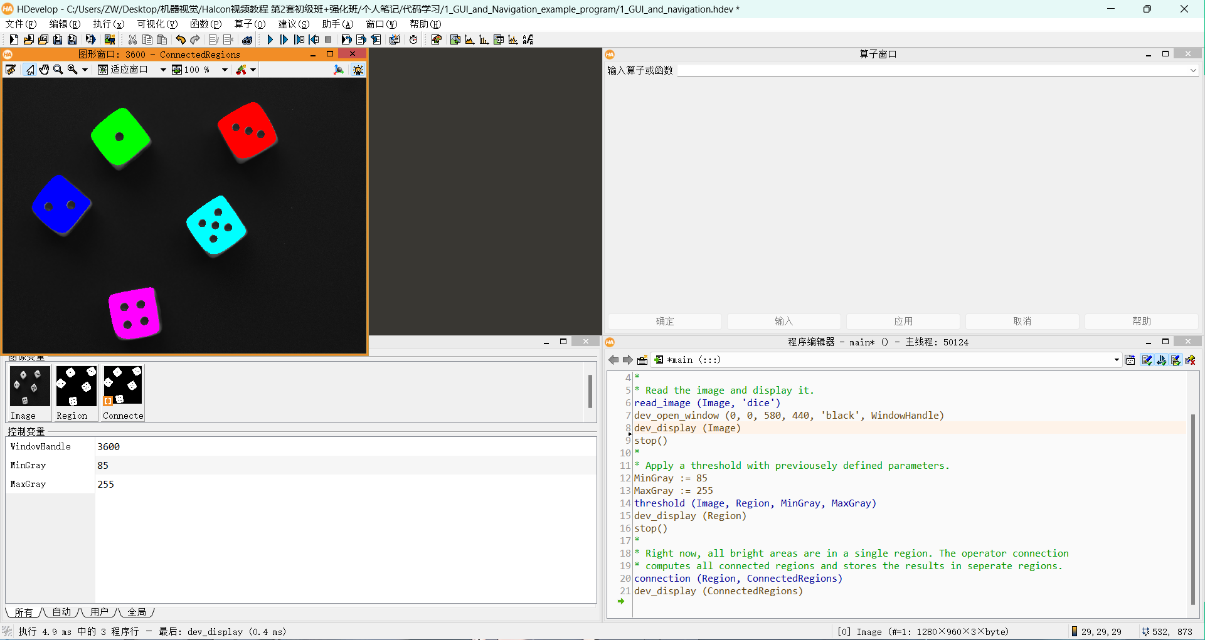1205x640 pixels.
Task: Toggle the first checkmark edit icon in editor
Action: 1147,360
